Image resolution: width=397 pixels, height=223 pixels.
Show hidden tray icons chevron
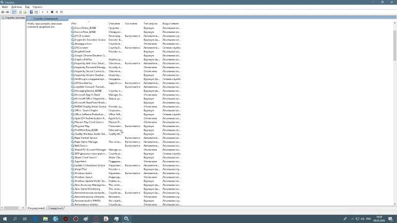[352, 219]
